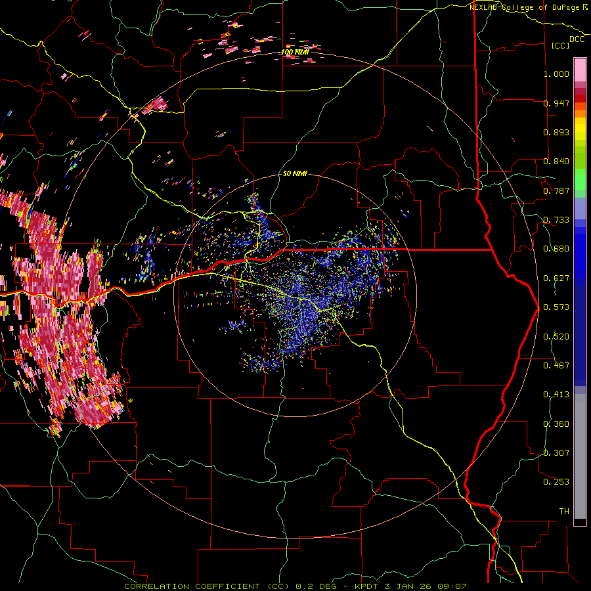This screenshot has height=591, width=591.
Task: Select the 0.413 scale value
Action: 556,395
